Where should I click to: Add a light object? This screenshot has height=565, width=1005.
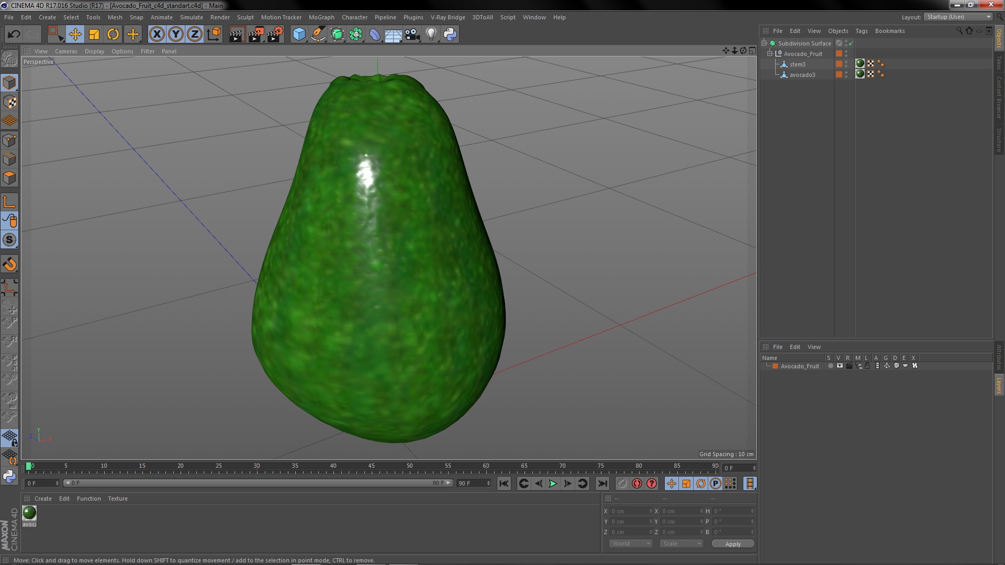tap(431, 35)
